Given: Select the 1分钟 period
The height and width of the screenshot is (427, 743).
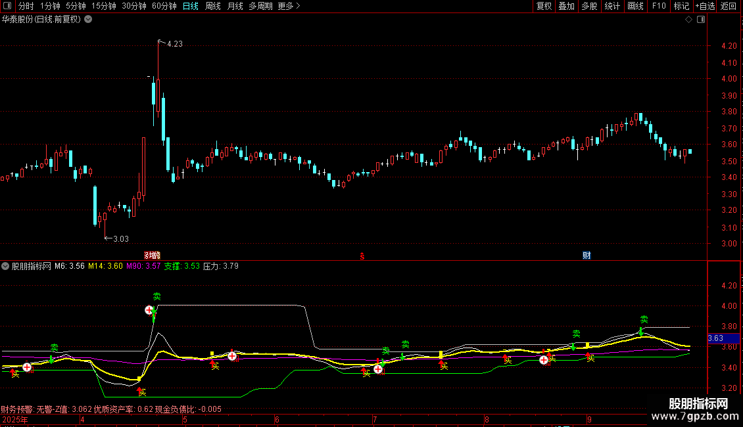Looking at the screenshot, I should pos(50,6).
